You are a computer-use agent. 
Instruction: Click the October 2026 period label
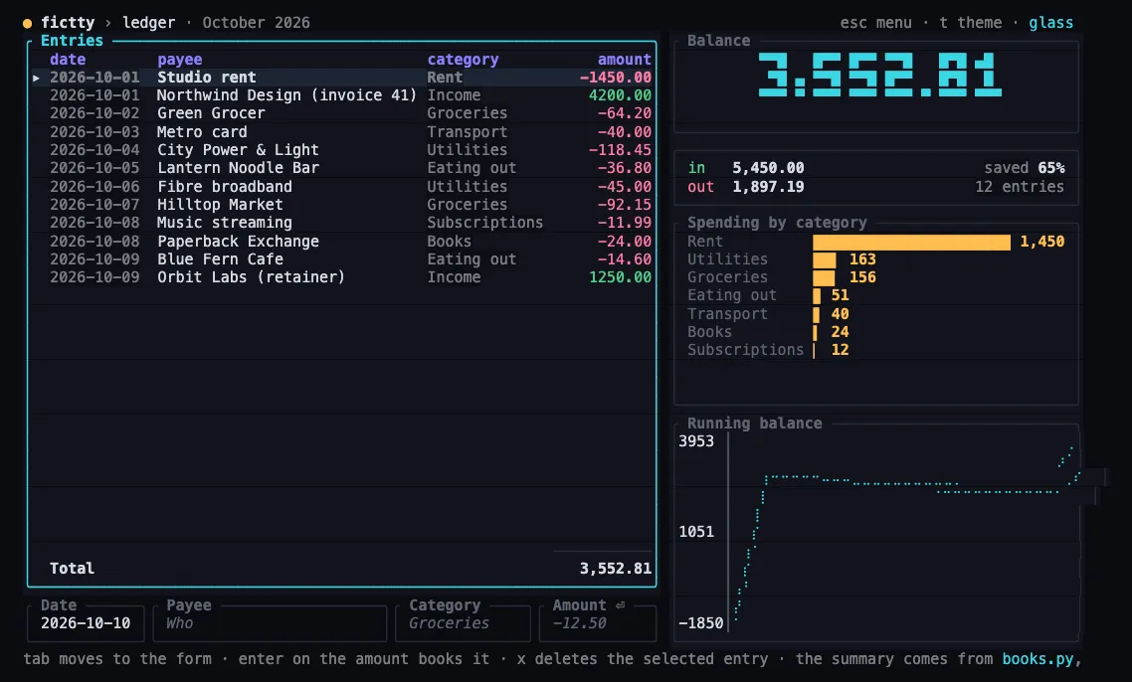pyautogui.click(x=257, y=23)
